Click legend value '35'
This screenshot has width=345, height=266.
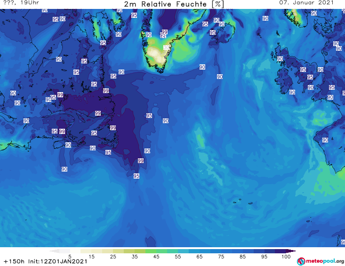135,257
